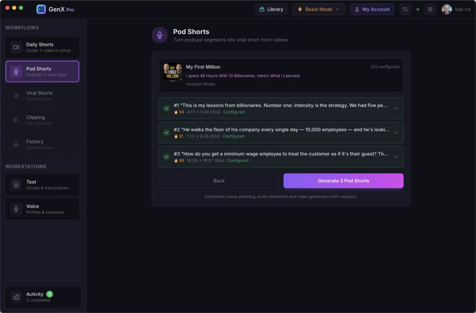Click the Daily Shorts camera icon
476x313 pixels.
point(16,47)
